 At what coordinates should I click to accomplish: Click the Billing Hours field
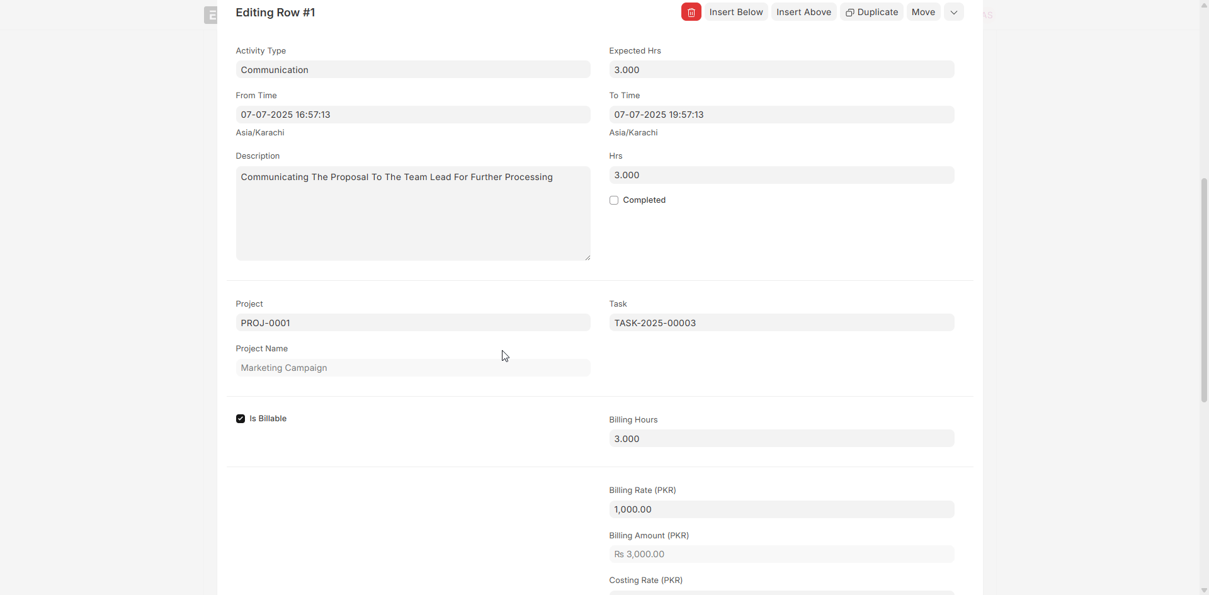coord(781,439)
